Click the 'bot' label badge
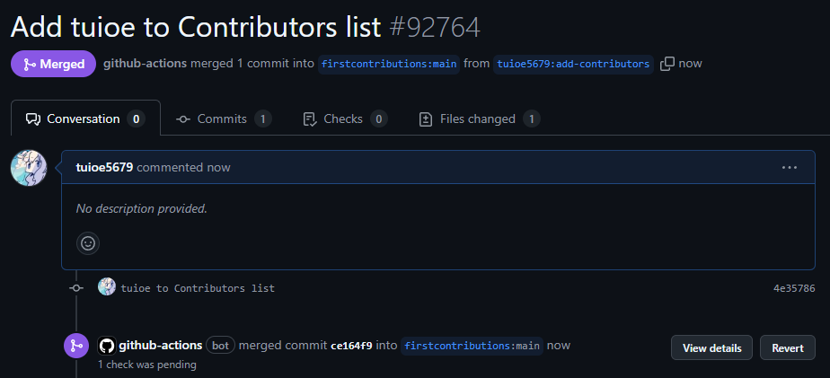830x378 pixels. pos(220,346)
